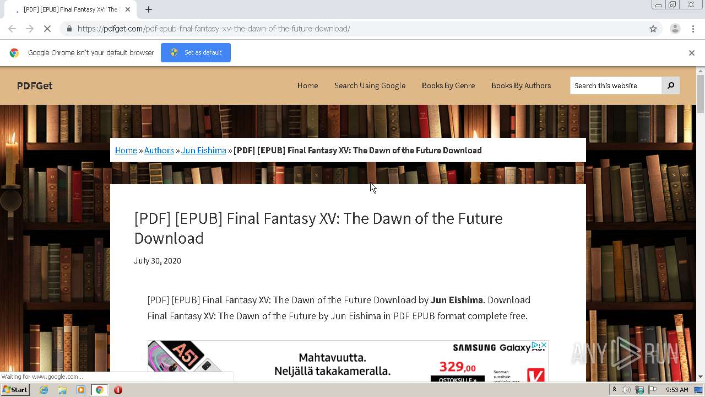705x397 pixels.
Task: Follow the Home breadcrumb link
Action: coord(126,150)
